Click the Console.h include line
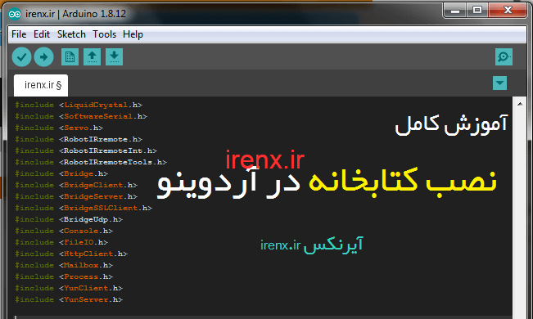The height and width of the screenshot is (319, 533). [64, 231]
